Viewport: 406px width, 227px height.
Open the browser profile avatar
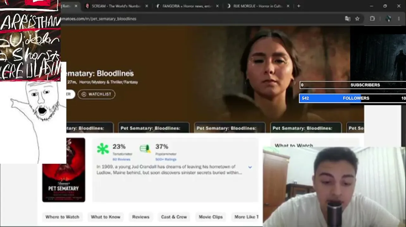[388, 19]
